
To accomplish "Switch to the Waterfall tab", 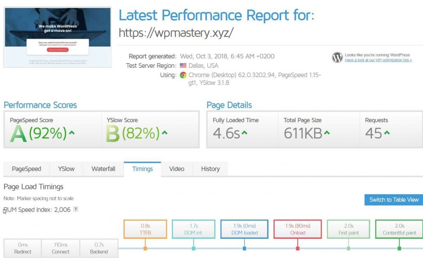I will pos(103,169).
